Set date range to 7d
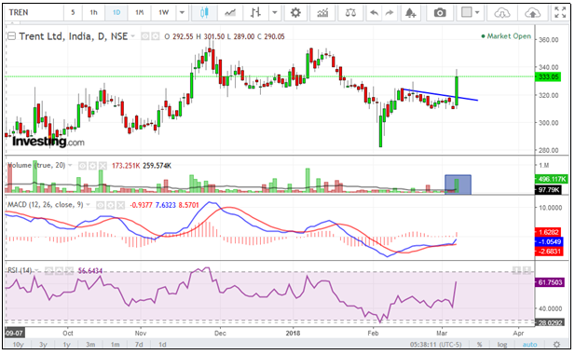Viewport: 575px width, 355px height. pos(139,345)
